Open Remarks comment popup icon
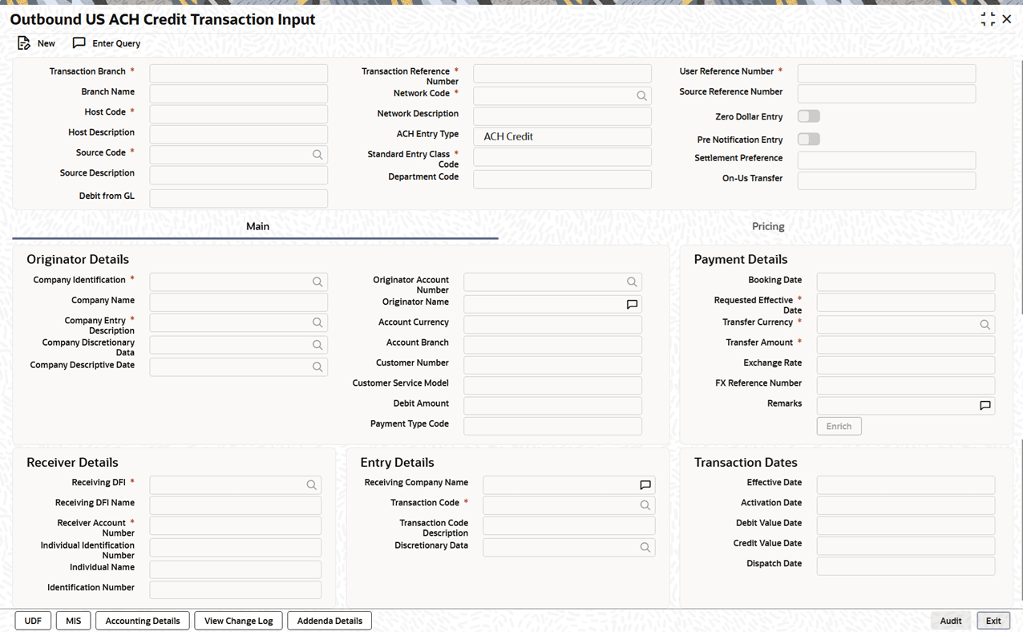 985,406
